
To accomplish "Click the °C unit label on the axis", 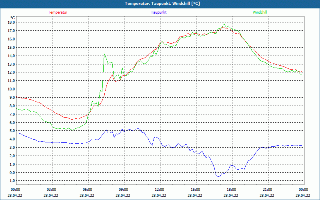I will point(13,18).
